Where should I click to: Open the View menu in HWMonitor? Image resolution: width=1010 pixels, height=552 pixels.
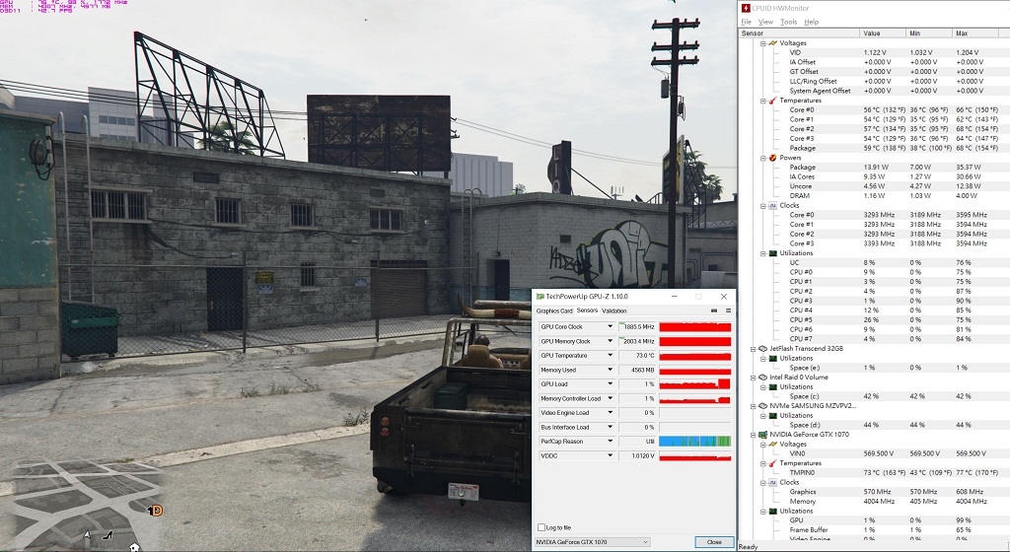tap(765, 22)
